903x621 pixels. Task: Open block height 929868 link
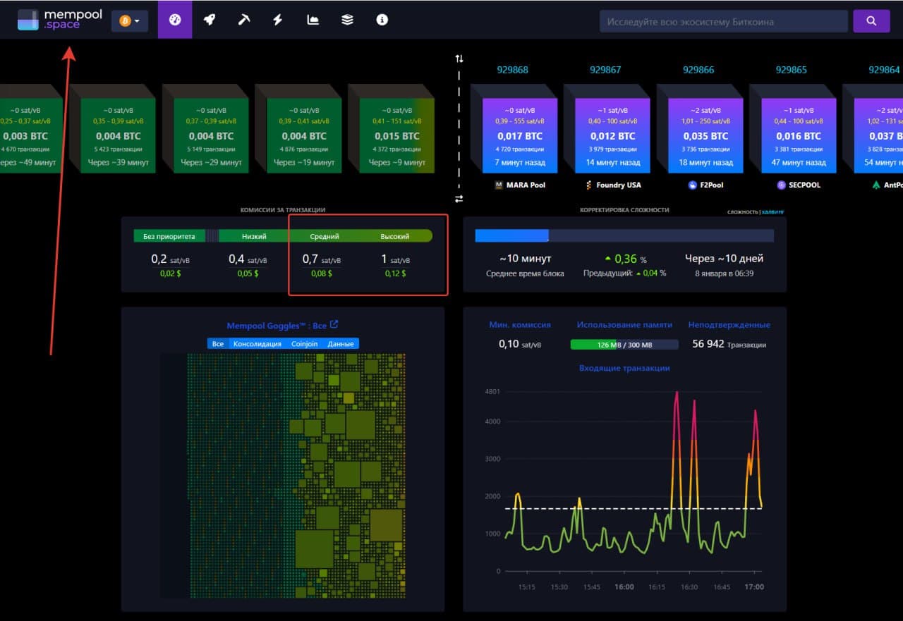tap(512, 70)
